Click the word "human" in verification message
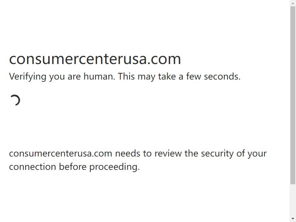 click(99, 76)
